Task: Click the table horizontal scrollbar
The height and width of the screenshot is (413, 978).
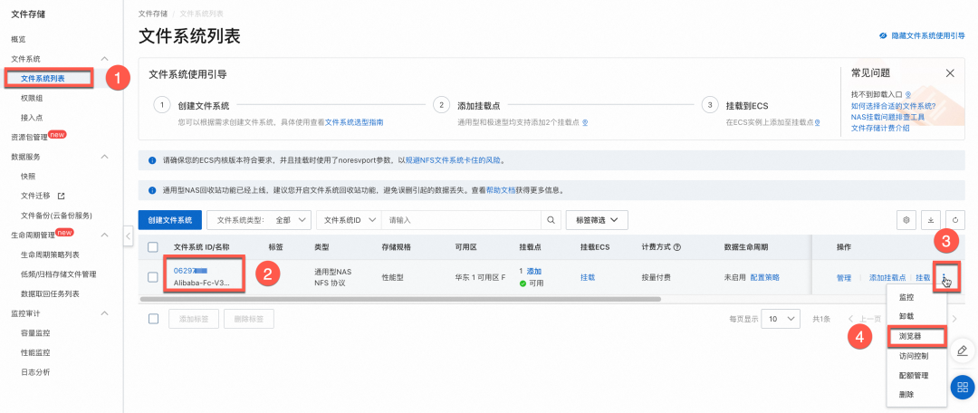Action: pyautogui.click(x=400, y=300)
